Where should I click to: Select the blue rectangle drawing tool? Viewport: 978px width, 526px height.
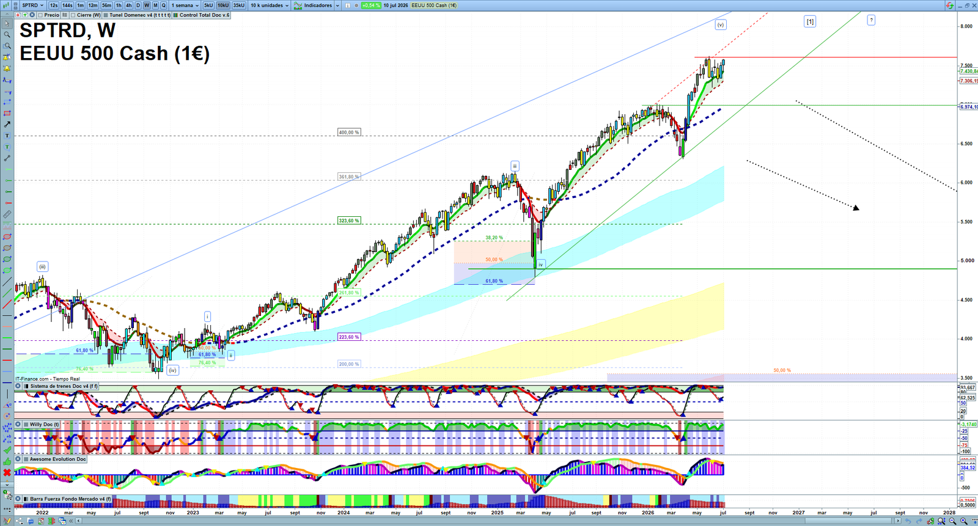pyautogui.click(x=7, y=102)
